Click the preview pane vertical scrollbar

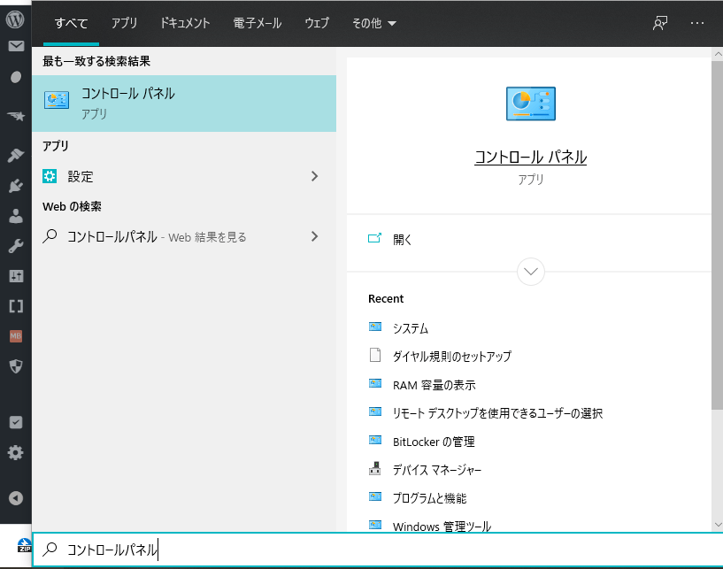717,235
